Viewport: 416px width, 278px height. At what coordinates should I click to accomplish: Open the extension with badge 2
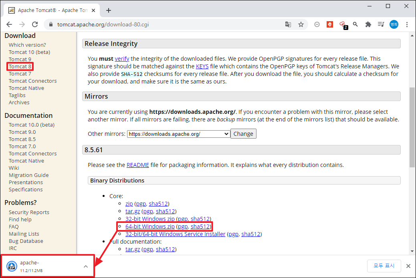coord(343,25)
